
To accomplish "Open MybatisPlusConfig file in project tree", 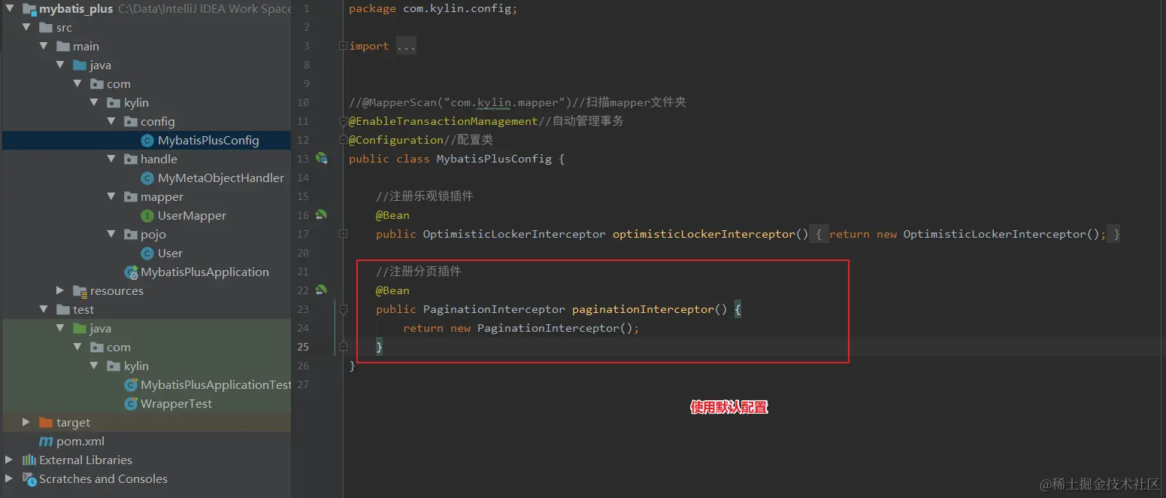I will (208, 141).
